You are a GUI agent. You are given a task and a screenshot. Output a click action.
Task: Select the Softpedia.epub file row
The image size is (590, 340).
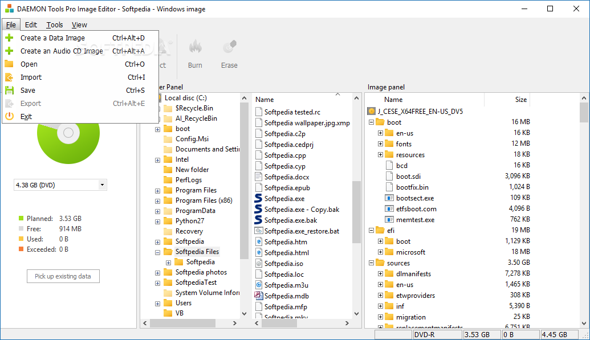click(287, 188)
